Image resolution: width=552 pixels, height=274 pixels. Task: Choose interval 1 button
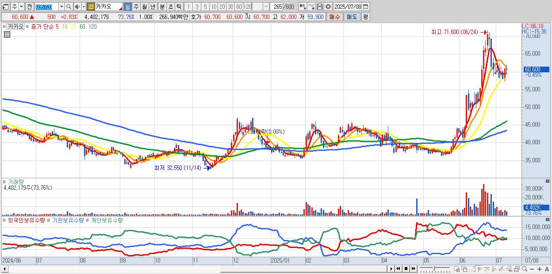tap(188, 7)
